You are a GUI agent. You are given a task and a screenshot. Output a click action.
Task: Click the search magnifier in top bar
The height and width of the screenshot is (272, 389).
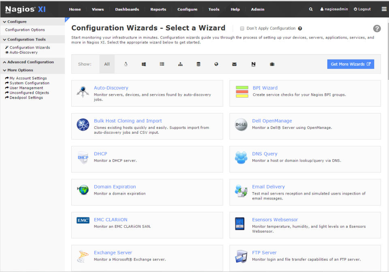click(x=311, y=9)
